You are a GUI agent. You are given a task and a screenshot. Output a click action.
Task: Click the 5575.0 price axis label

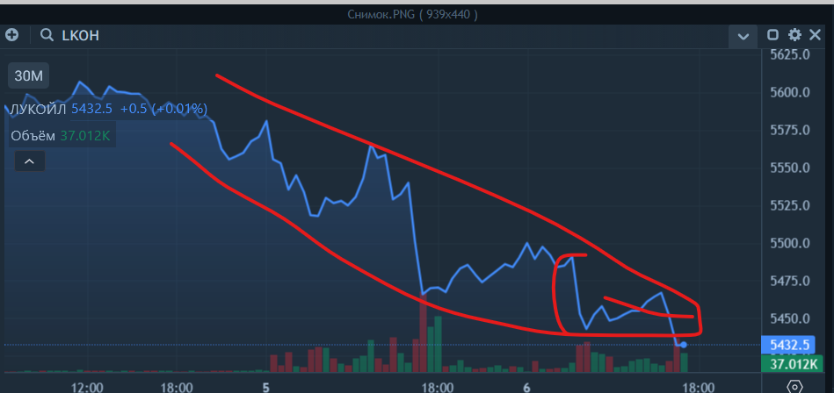[790, 130]
